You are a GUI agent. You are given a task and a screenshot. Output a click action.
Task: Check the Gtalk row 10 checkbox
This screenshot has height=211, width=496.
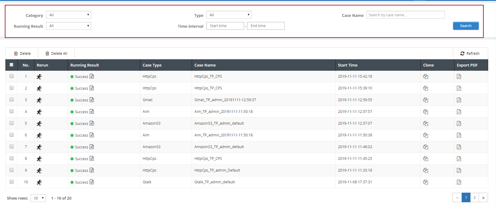(x=11, y=182)
